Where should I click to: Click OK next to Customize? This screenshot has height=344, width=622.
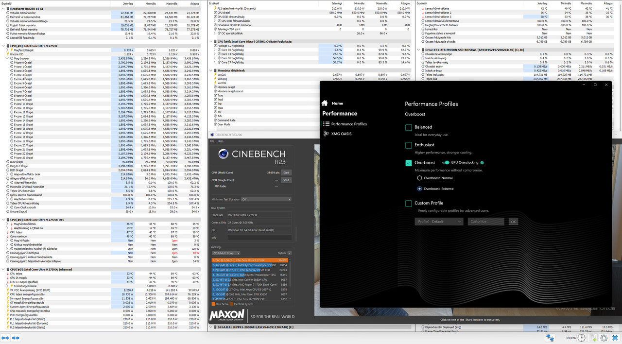point(513,222)
